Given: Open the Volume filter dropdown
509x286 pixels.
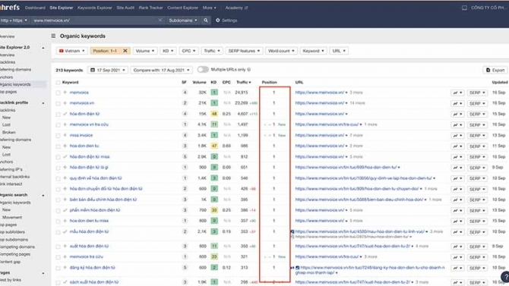Looking at the screenshot, I should click(145, 51).
